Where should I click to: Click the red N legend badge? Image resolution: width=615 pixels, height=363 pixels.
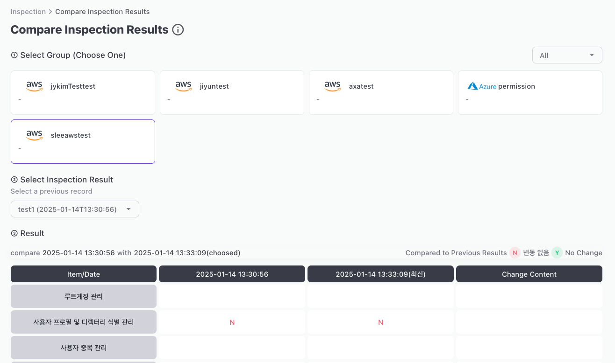515,253
